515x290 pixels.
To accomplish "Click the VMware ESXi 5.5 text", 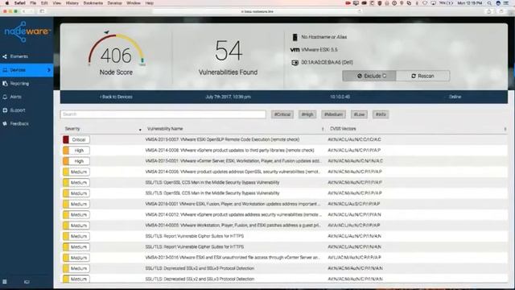I will pos(319,50).
